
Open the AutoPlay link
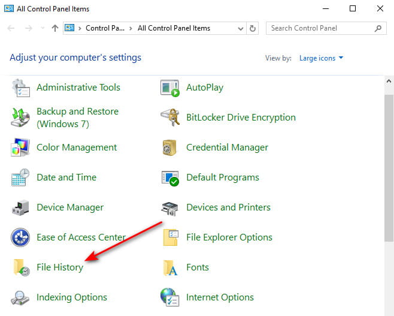(205, 88)
